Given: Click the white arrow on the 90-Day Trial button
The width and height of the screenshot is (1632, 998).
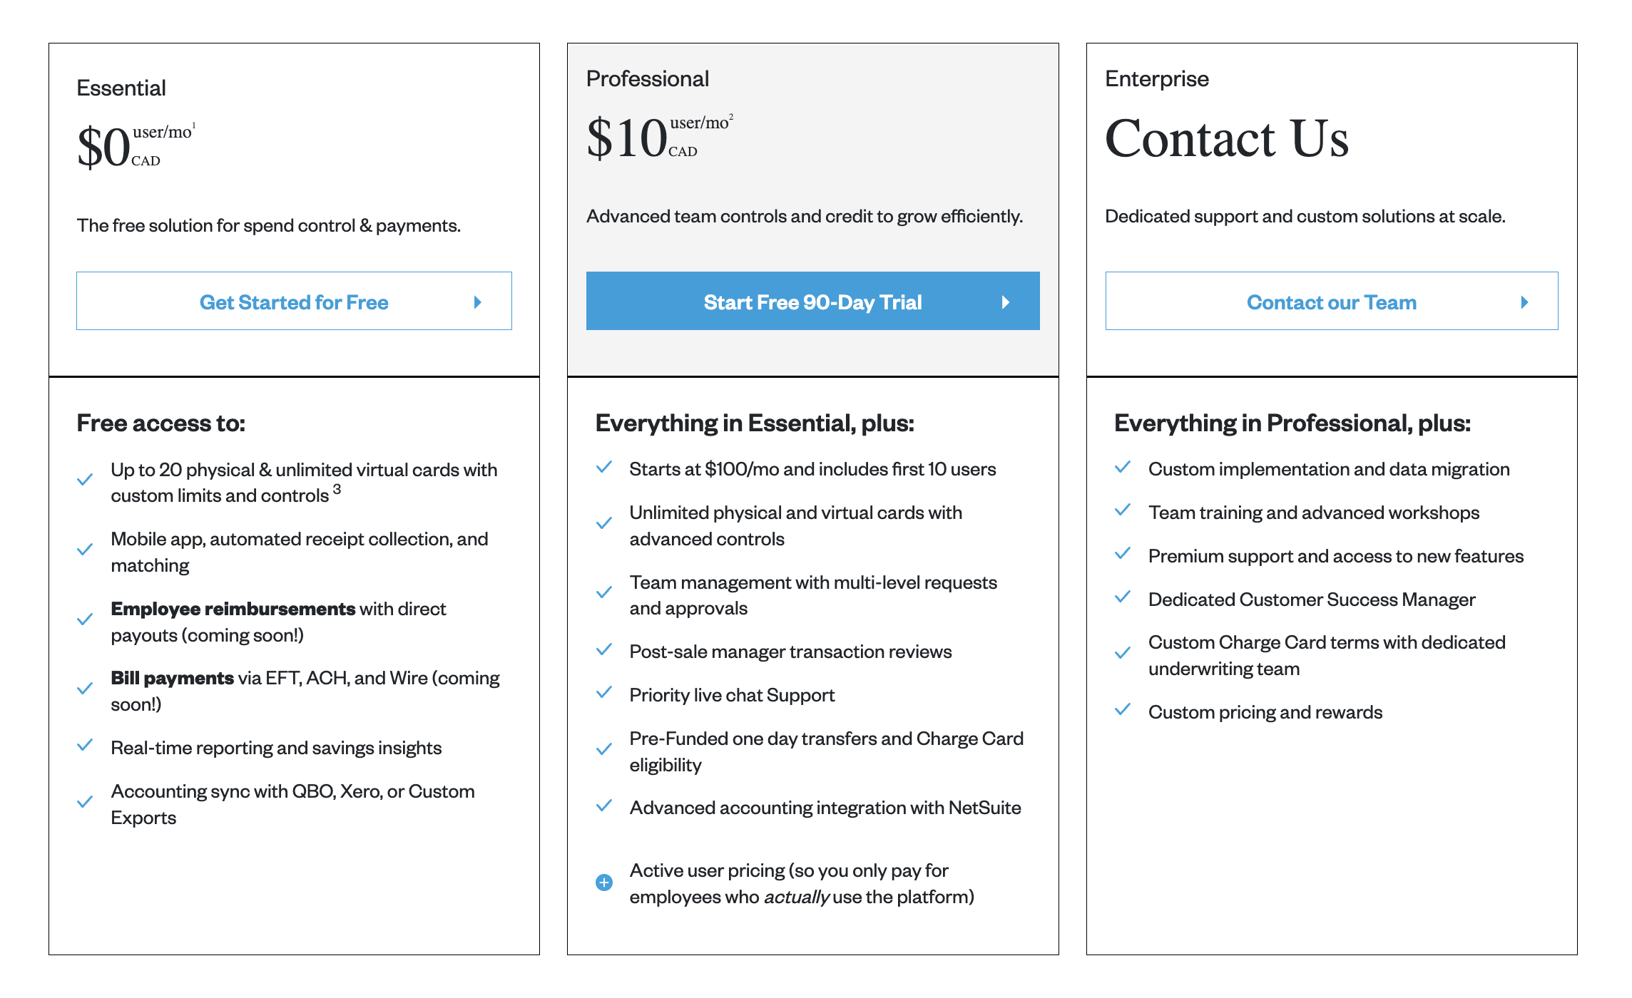Looking at the screenshot, I should point(1006,302).
